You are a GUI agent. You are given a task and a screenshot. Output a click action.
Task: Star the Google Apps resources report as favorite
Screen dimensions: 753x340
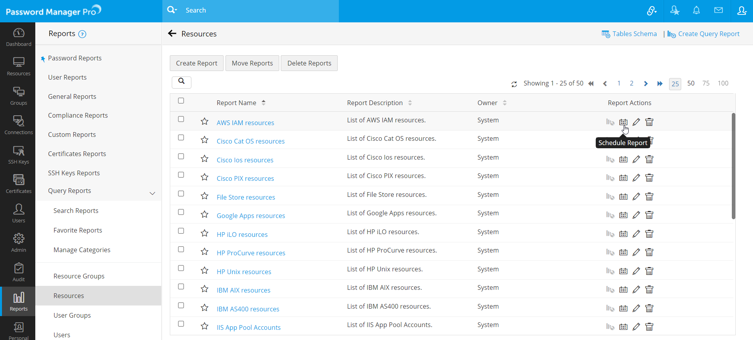pos(204,215)
